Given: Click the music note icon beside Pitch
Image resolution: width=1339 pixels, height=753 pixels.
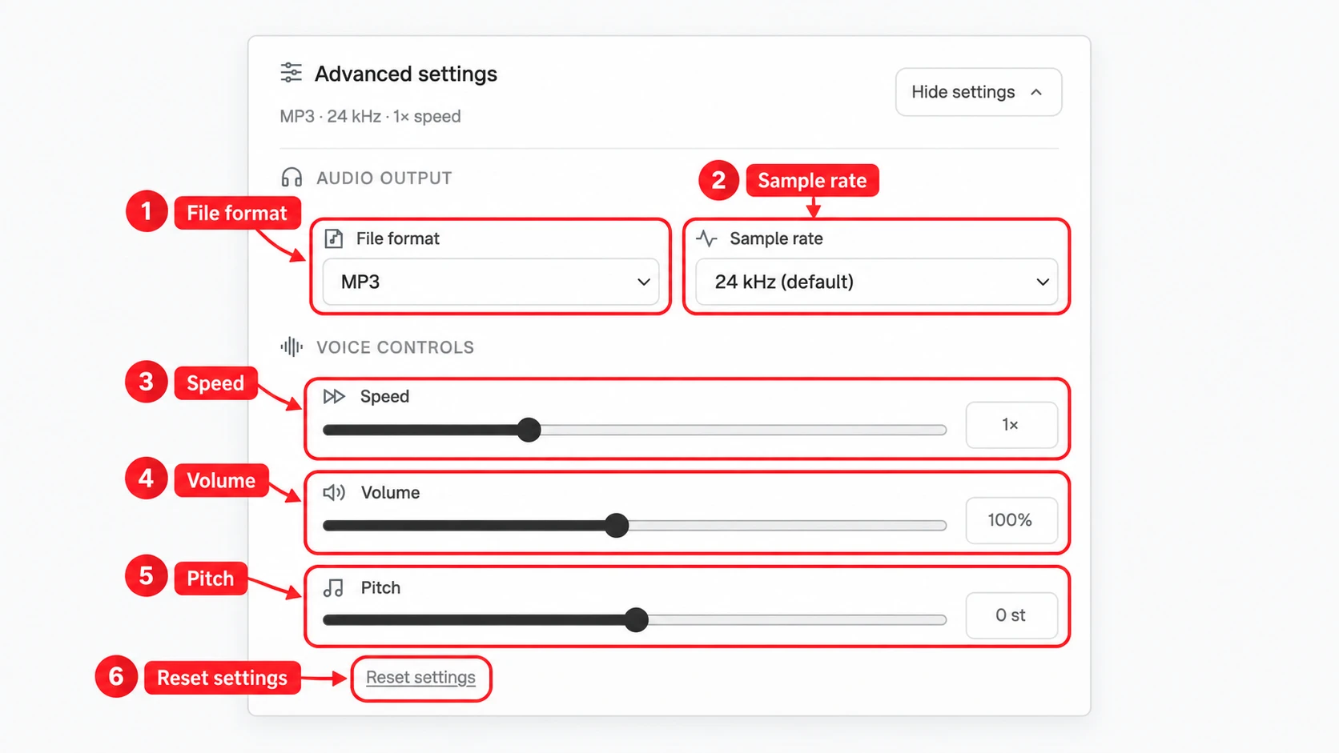Looking at the screenshot, I should coord(333,588).
